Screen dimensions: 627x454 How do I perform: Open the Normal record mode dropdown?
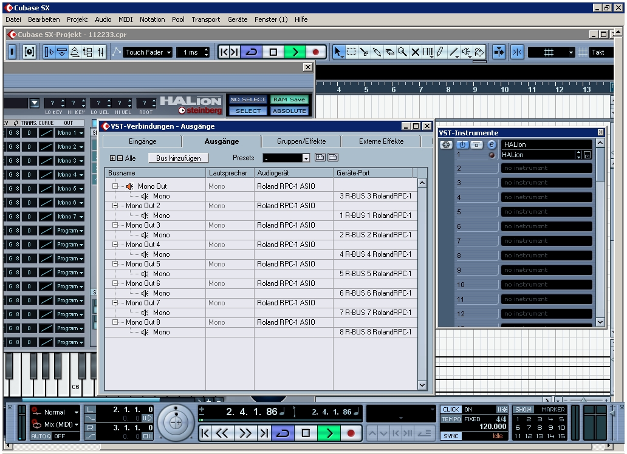(x=61, y=412)
